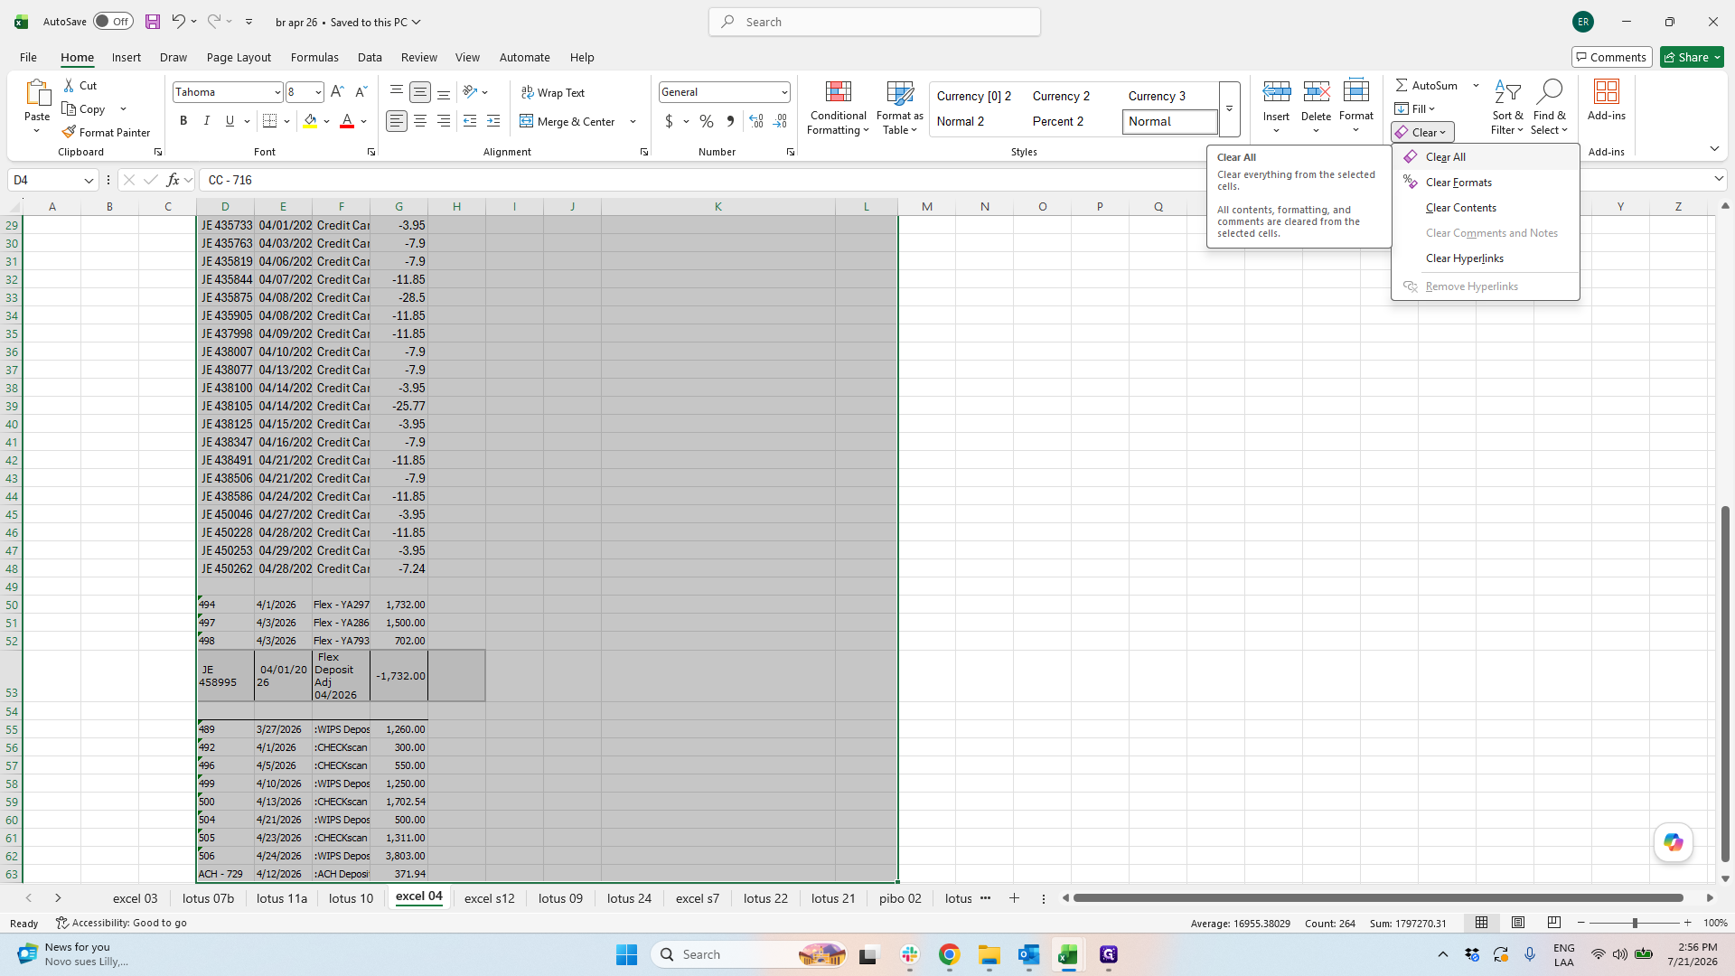Click the Insert cells icon
The width and height of the screenshot is (1735, 976).
pyautogui.click(x=1276, y=91)
